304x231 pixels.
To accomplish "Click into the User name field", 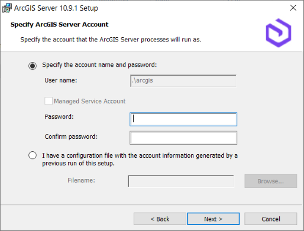I will [x=183, y=81].
